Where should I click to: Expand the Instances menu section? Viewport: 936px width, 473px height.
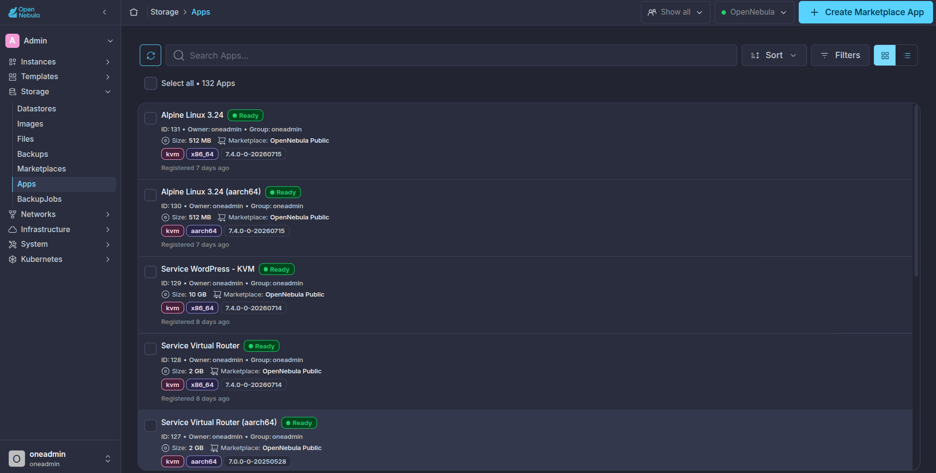pos(108,62)
